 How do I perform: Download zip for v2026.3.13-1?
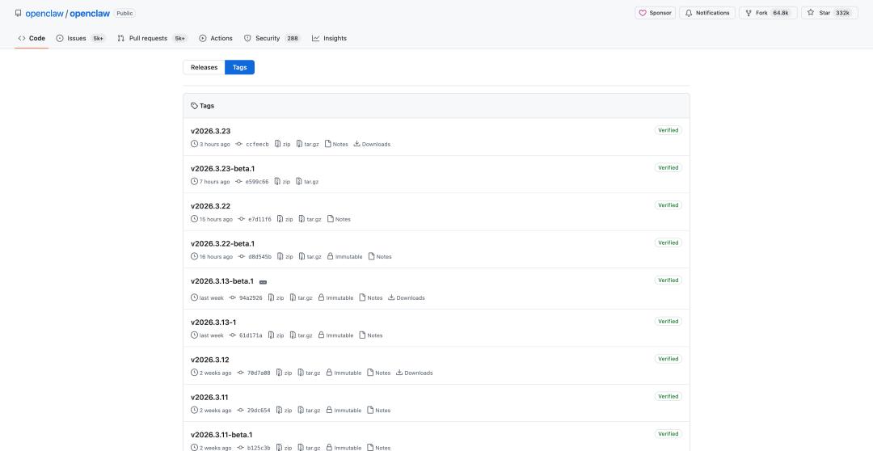(x=276, y=335)
